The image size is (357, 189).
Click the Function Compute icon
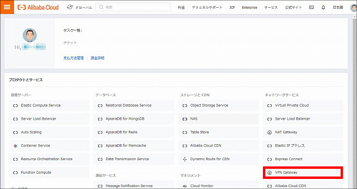pos(15,173)
